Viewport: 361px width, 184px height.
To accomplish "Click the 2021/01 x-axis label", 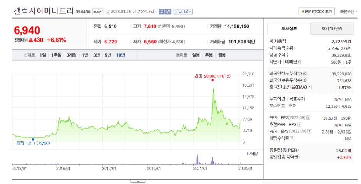I will pos(200,169).
